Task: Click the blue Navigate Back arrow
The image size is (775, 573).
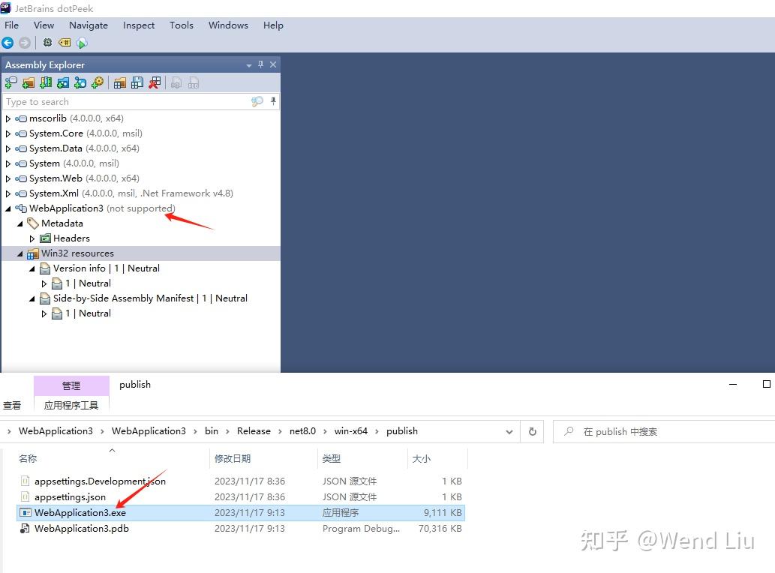Action: coord(8,43)
